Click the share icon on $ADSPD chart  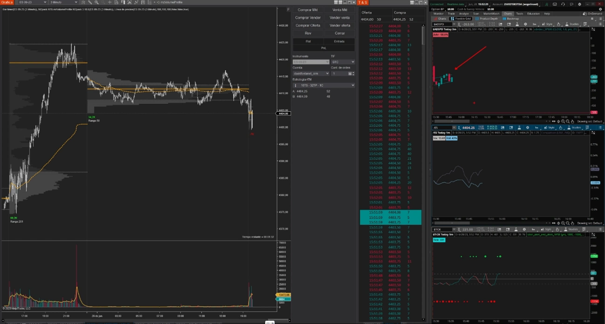click(501, 24)
